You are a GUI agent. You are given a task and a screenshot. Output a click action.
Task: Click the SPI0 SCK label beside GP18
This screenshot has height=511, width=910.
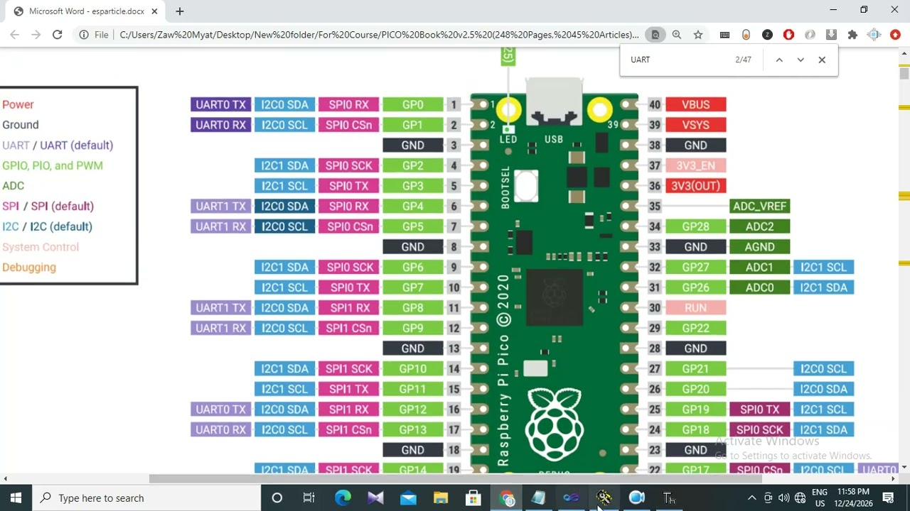pos(759,430)
